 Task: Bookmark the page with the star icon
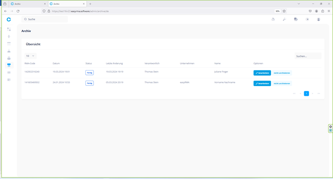coord(284,11)
